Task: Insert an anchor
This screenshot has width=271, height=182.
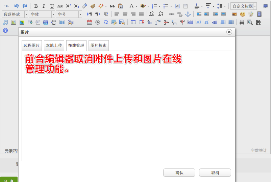Action: (188, 14)
